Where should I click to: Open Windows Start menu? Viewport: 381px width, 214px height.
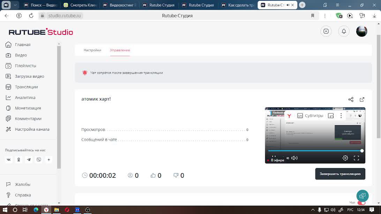pos(5,210)
